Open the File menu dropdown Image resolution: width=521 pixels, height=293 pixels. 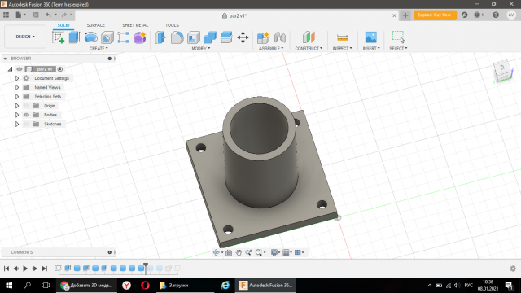[x=20, y=15]
